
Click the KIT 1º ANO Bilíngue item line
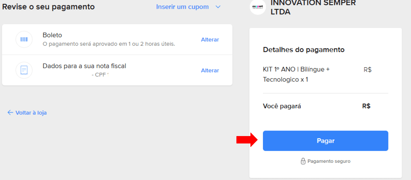(296, 74)
